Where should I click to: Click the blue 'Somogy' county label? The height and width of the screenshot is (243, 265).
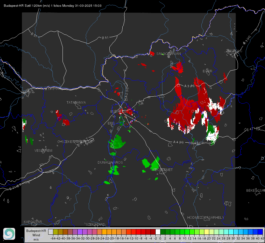tap(54, 200)
